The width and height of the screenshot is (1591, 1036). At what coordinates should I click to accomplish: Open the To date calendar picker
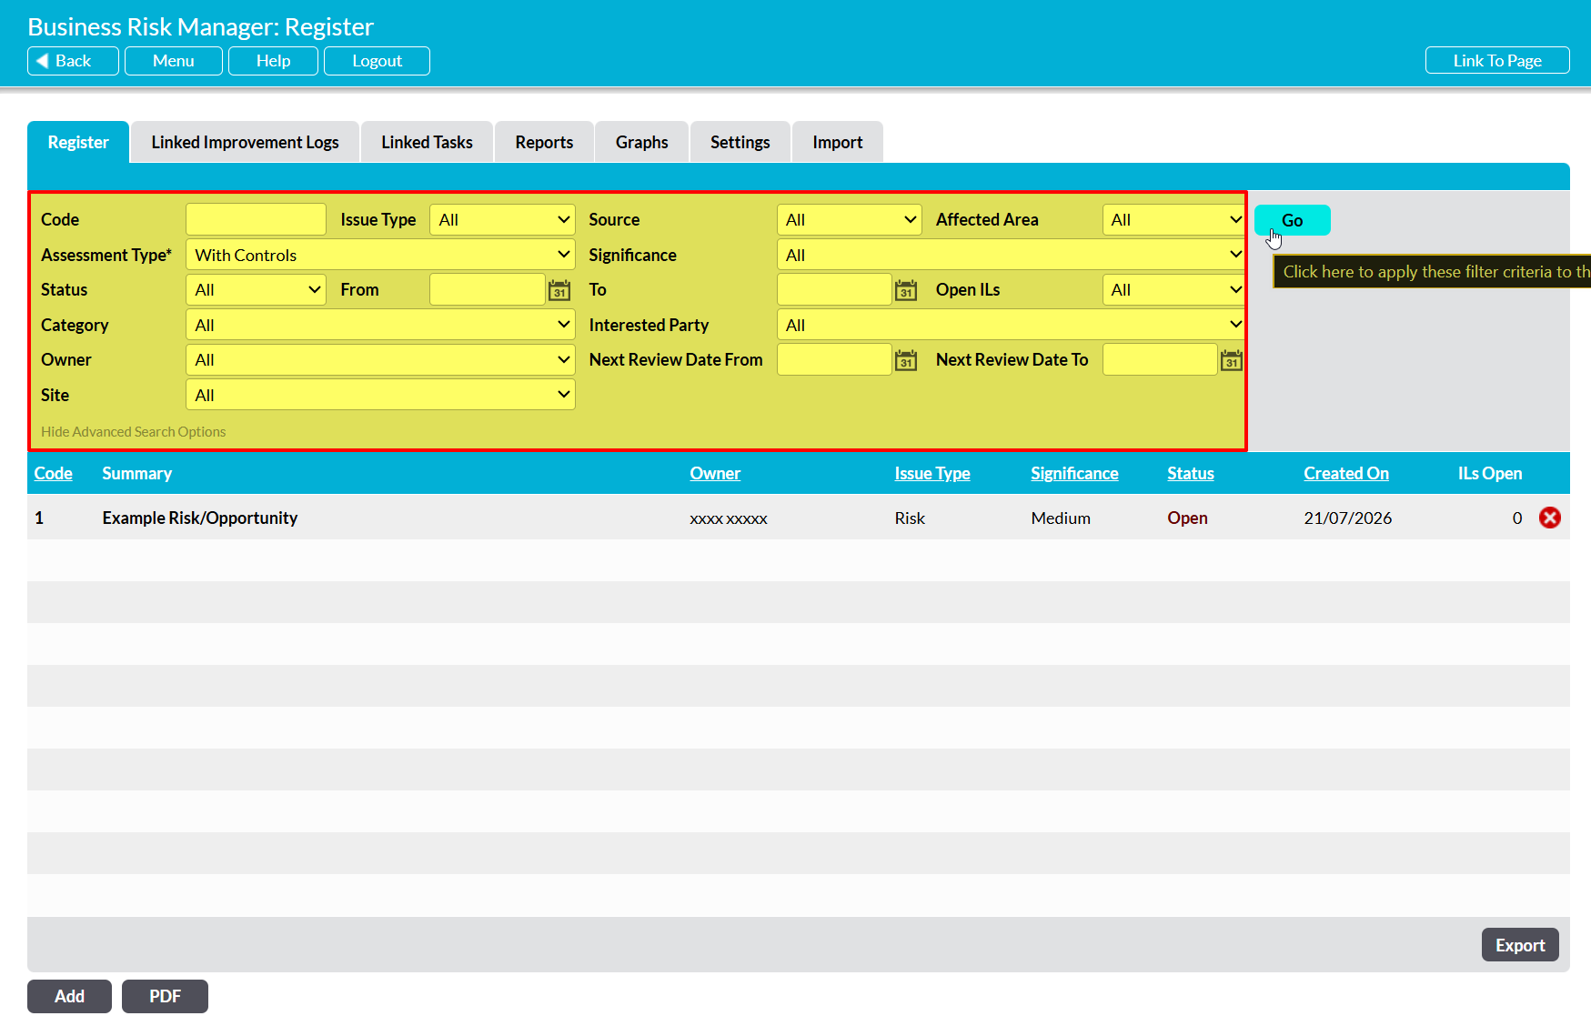(906, 290)
